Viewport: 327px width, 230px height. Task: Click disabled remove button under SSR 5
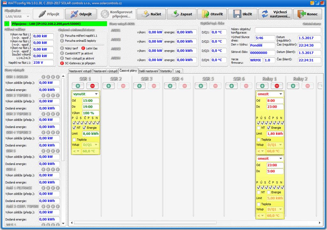[x=216, y=86]
